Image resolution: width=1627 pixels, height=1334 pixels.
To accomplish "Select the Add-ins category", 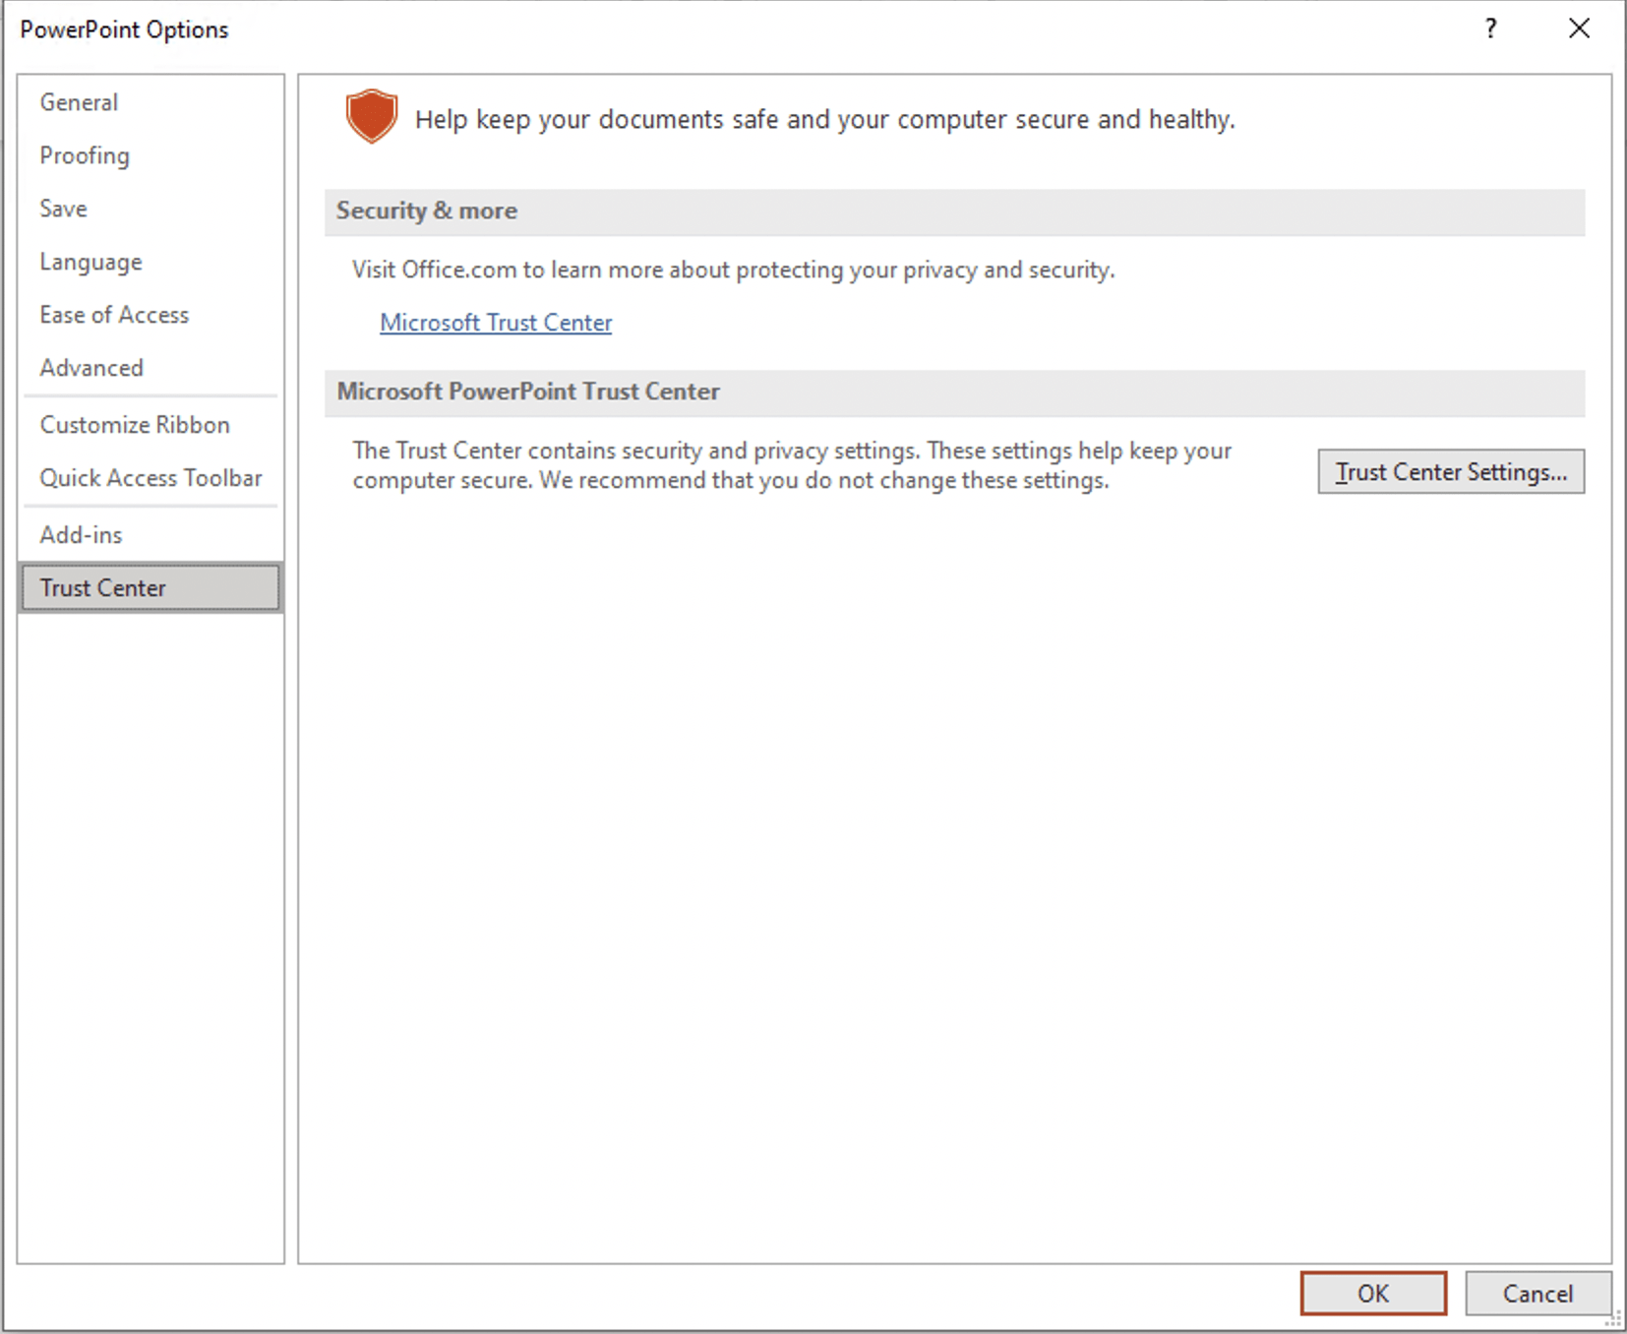I will click(151, 535).
